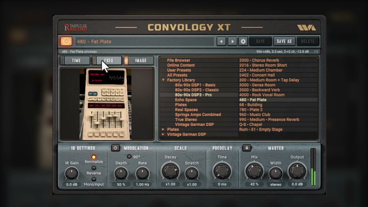
Task: Click the Save As button
Action: point(284,41)
